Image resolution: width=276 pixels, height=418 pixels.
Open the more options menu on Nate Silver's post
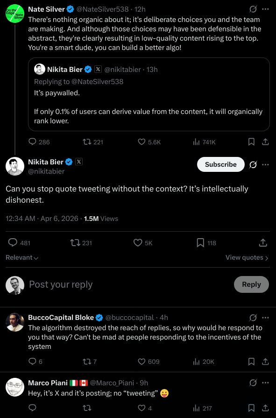(x=266, y=9)
